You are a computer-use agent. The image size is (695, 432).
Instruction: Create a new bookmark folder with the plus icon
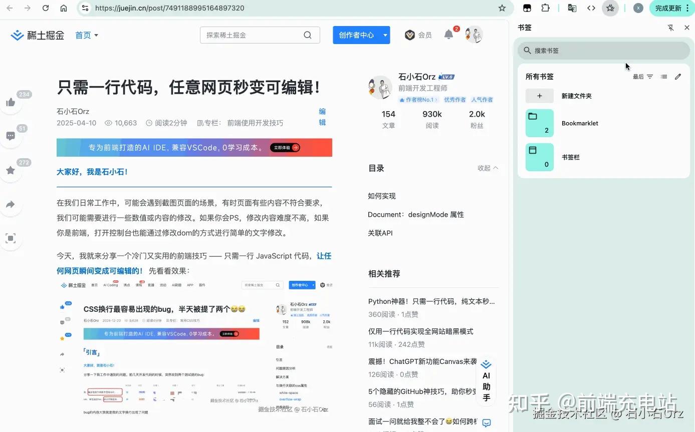click(x=539, y=96)
